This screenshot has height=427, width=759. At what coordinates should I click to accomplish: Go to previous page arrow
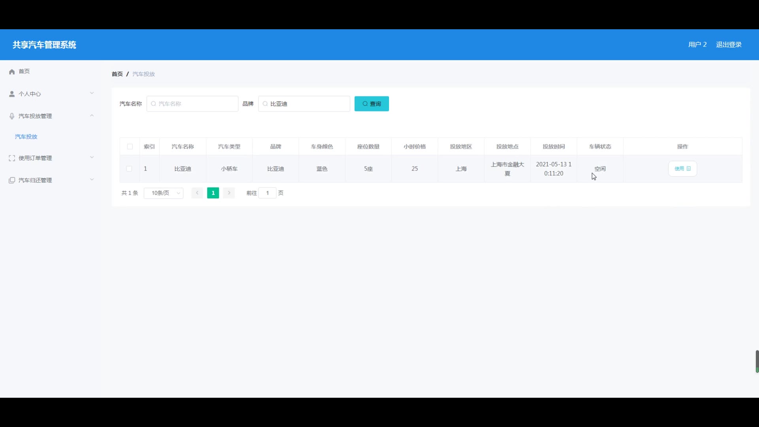point(197,193)
